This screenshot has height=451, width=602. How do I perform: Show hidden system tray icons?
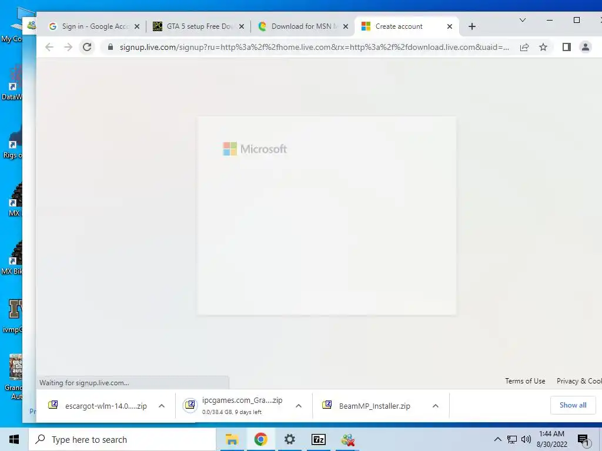click(x=497, y=439)
